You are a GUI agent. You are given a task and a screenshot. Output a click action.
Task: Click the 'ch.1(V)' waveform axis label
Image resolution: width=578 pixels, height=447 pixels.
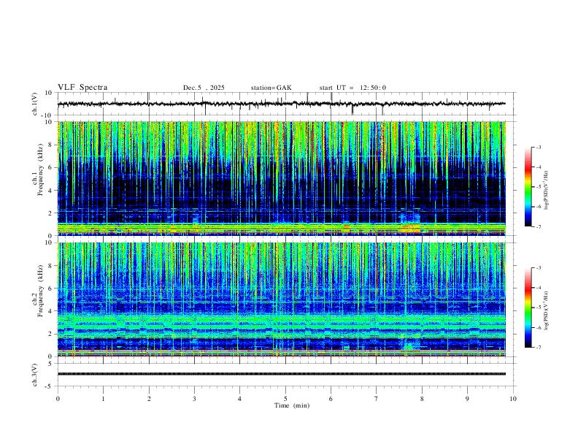point(35,104)
